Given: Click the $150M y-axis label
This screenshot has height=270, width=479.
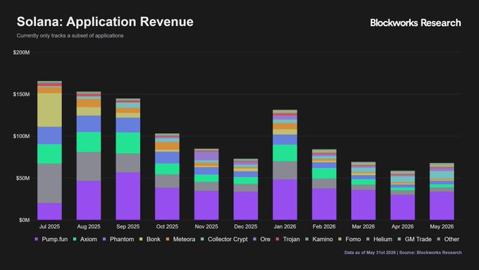Looking at the screenshot, I should coord(21,94).
